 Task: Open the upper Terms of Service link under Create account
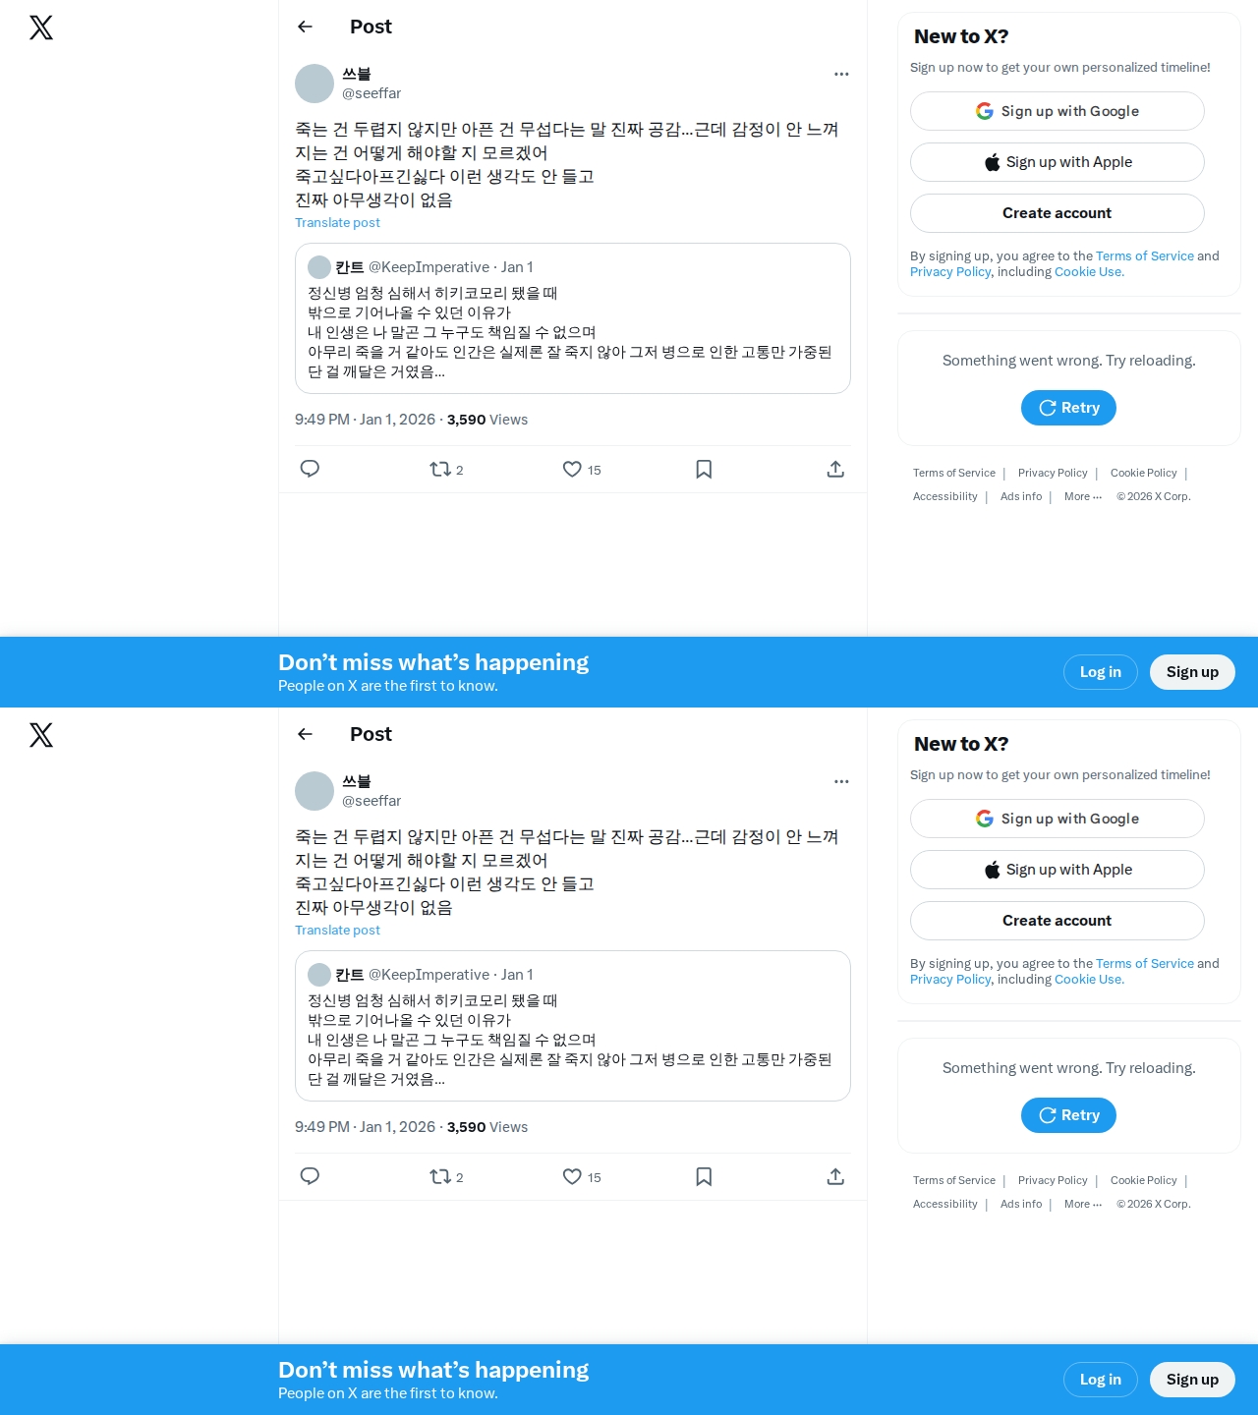1145,255
